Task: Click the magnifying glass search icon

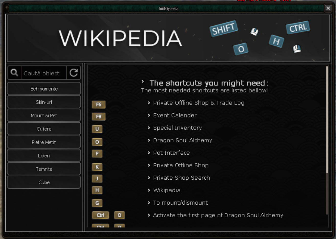Action: (x=14, y=73)
